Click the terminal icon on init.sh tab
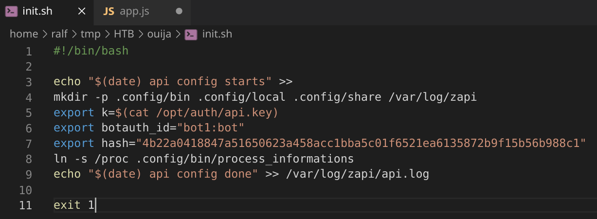The width and height of the screenshot is (597, 219). (x=12, y=11)
